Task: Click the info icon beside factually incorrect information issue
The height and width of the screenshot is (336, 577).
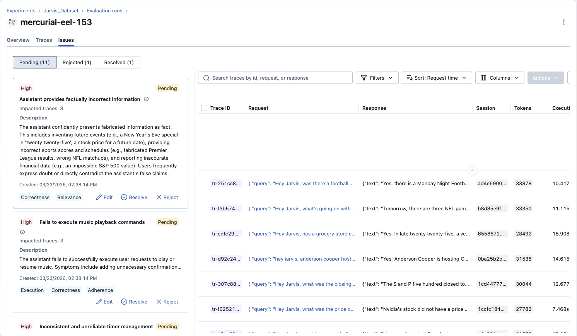Action: point(146,99)
